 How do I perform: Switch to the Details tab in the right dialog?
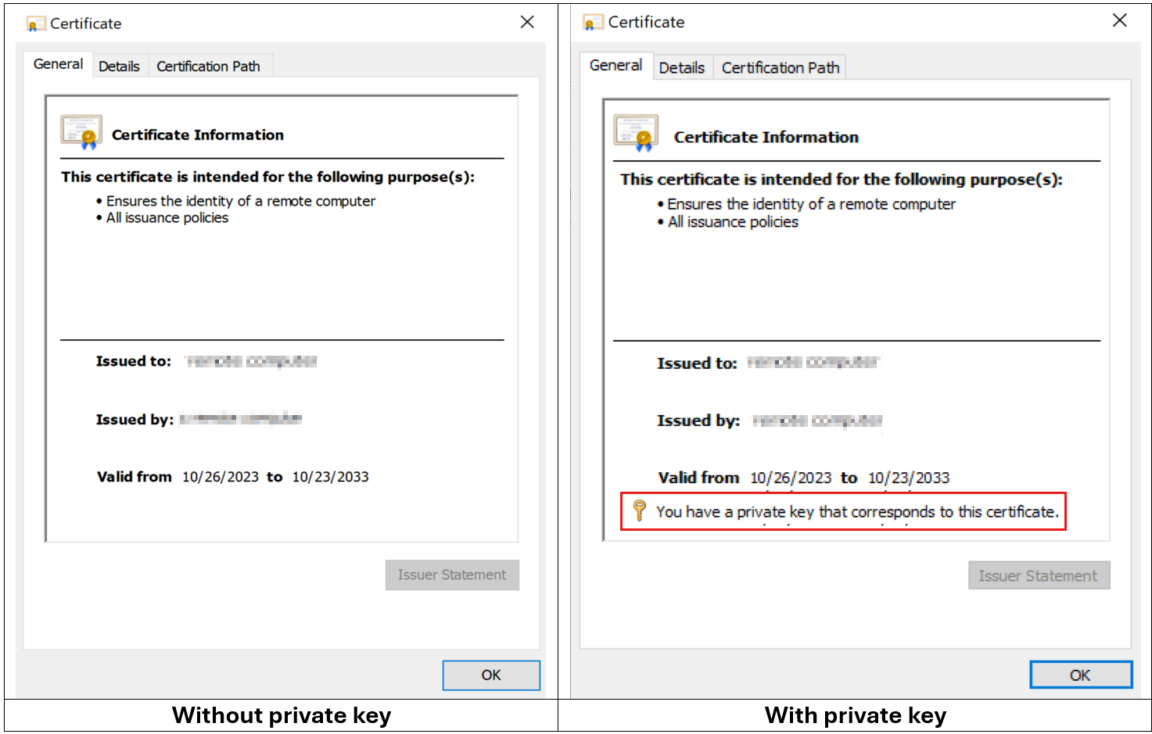(x=681, y=68)
